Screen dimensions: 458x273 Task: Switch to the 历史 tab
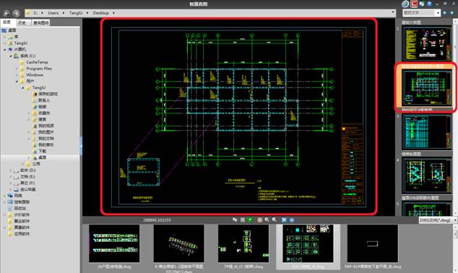tap(22, 22)
